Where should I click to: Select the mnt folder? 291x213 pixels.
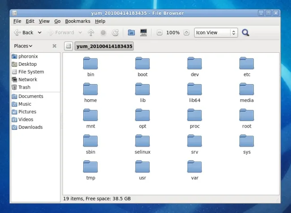(x=90, y=119)
